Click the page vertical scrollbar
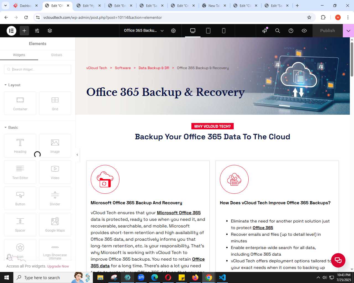 pos(352,59)
